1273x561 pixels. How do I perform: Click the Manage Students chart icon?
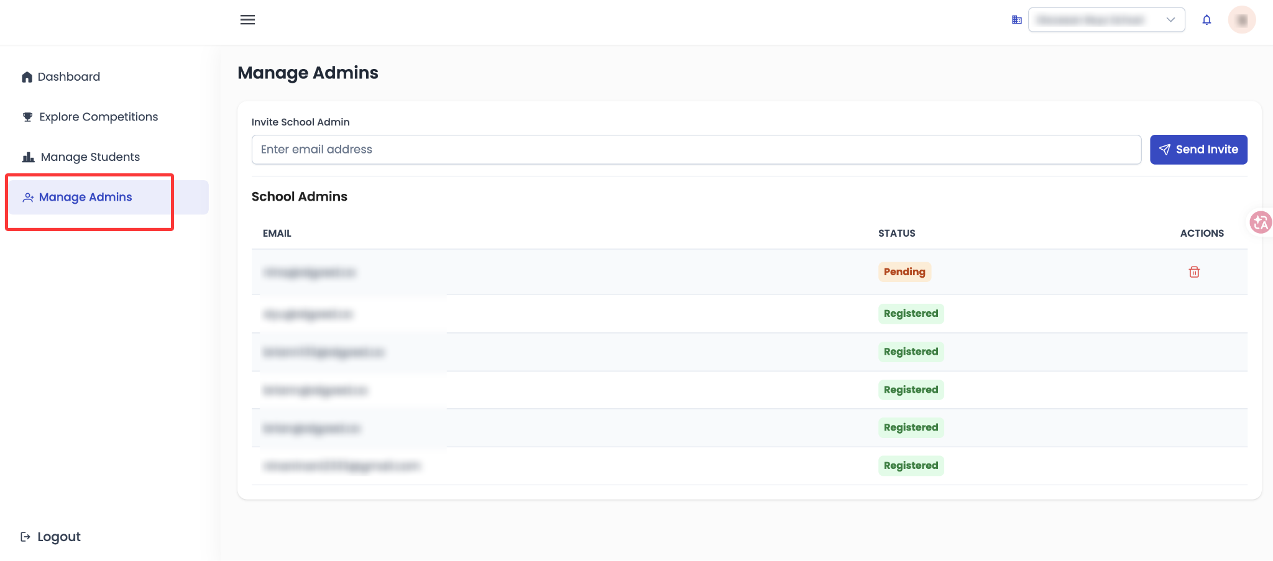(x=28, y=157)
